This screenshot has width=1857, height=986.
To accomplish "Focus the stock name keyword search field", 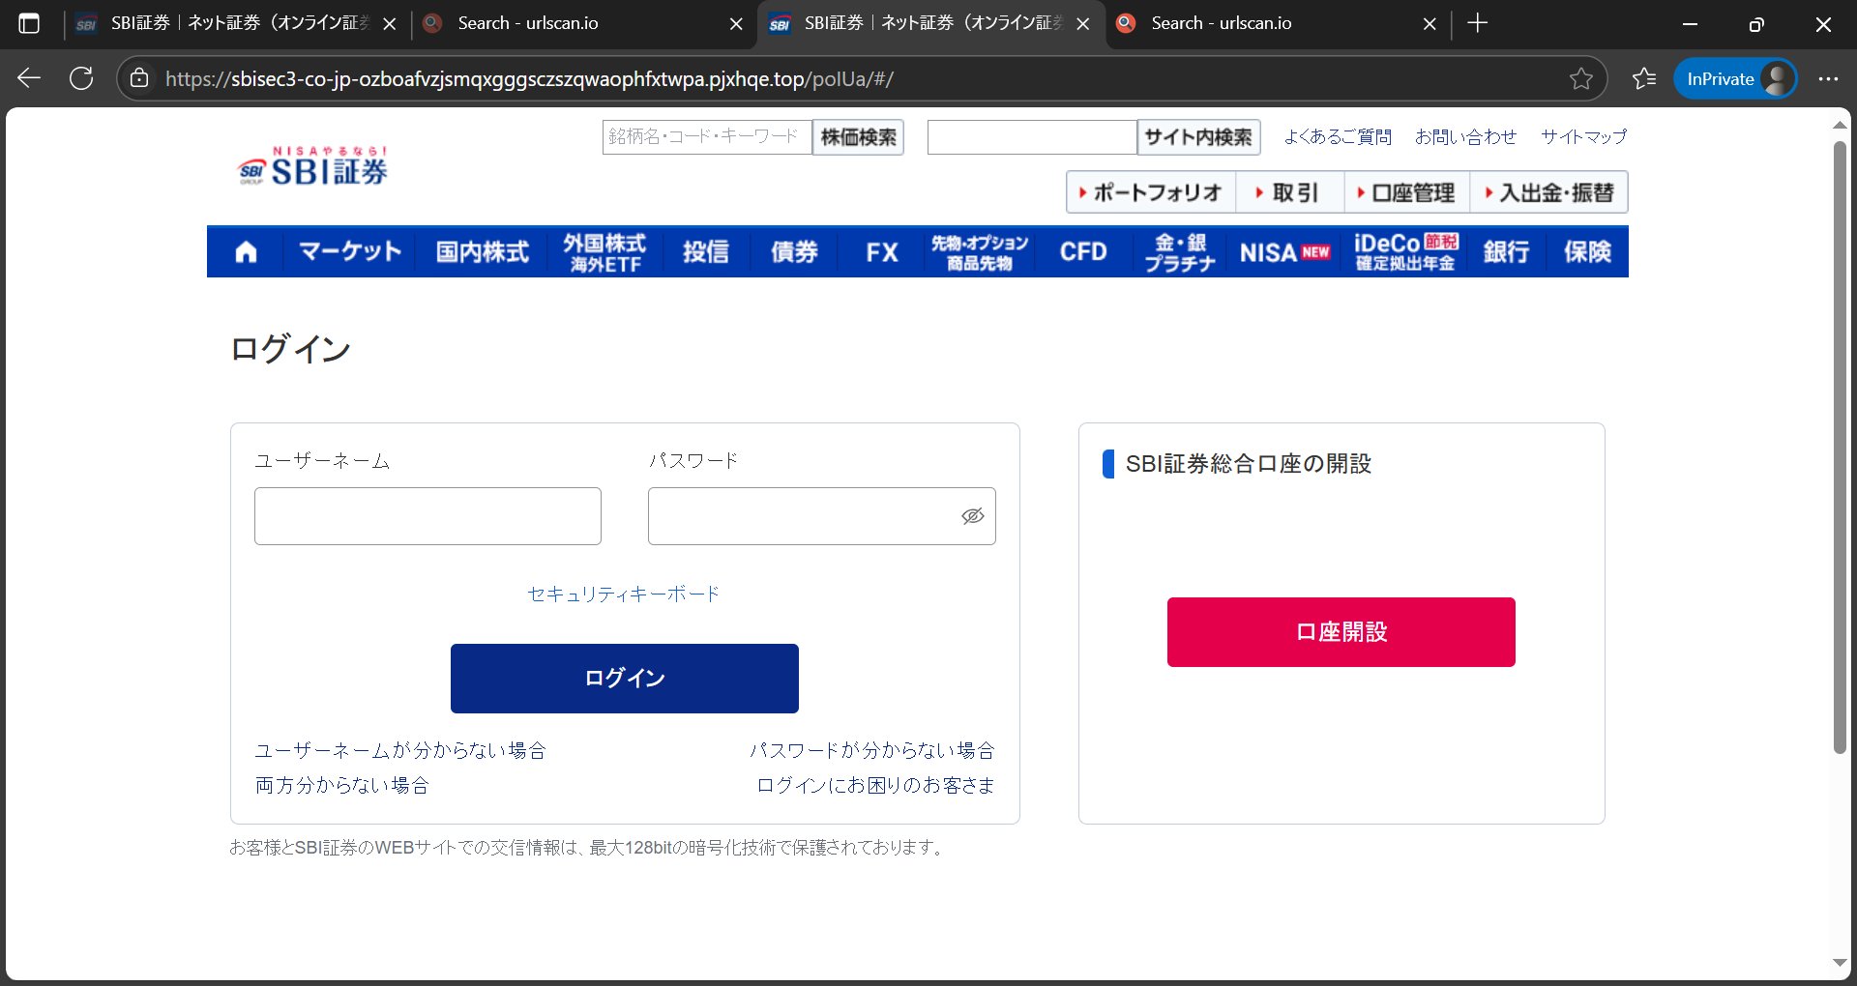I will 707,137.
